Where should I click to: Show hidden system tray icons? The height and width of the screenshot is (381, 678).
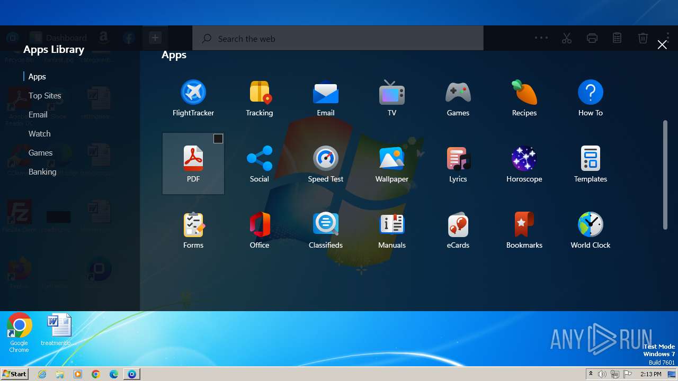coord(591,374)
